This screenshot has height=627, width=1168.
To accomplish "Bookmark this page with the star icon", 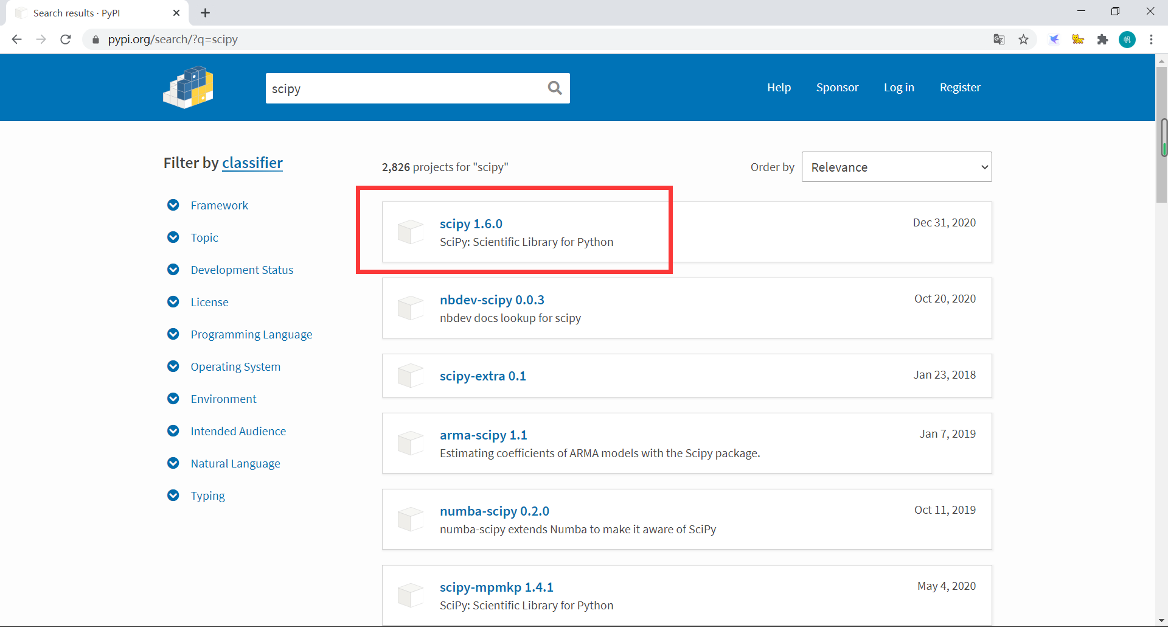I will 1024,40.
